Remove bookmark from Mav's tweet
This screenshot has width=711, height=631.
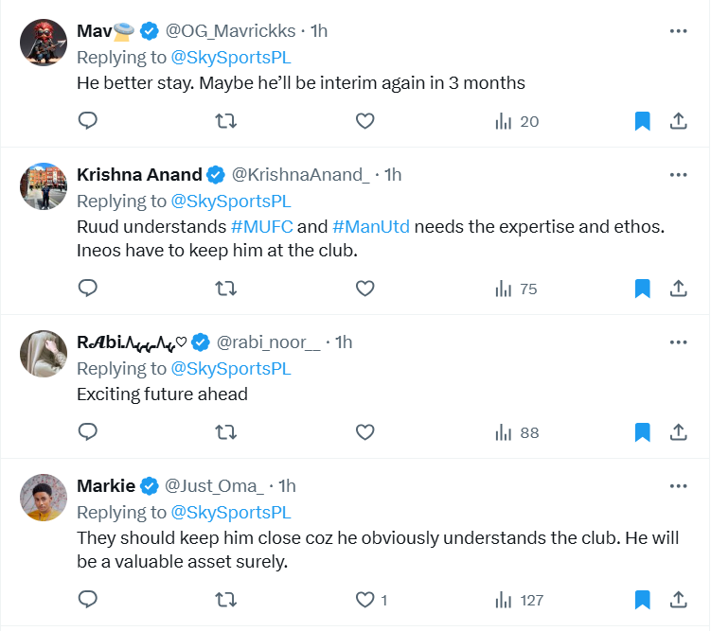pyautogui.click(x=642, y=121)
